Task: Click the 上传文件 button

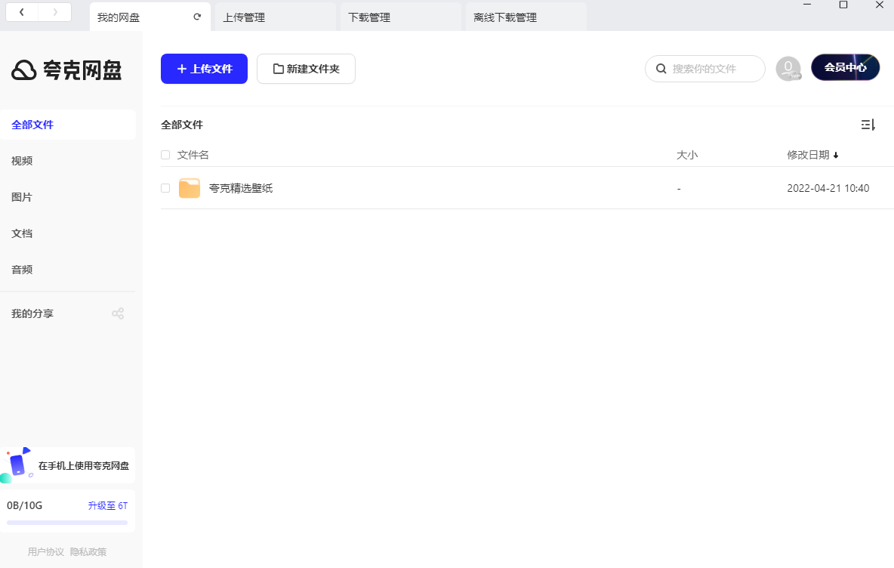Action: pyautogui.click(x=204, y=68)
